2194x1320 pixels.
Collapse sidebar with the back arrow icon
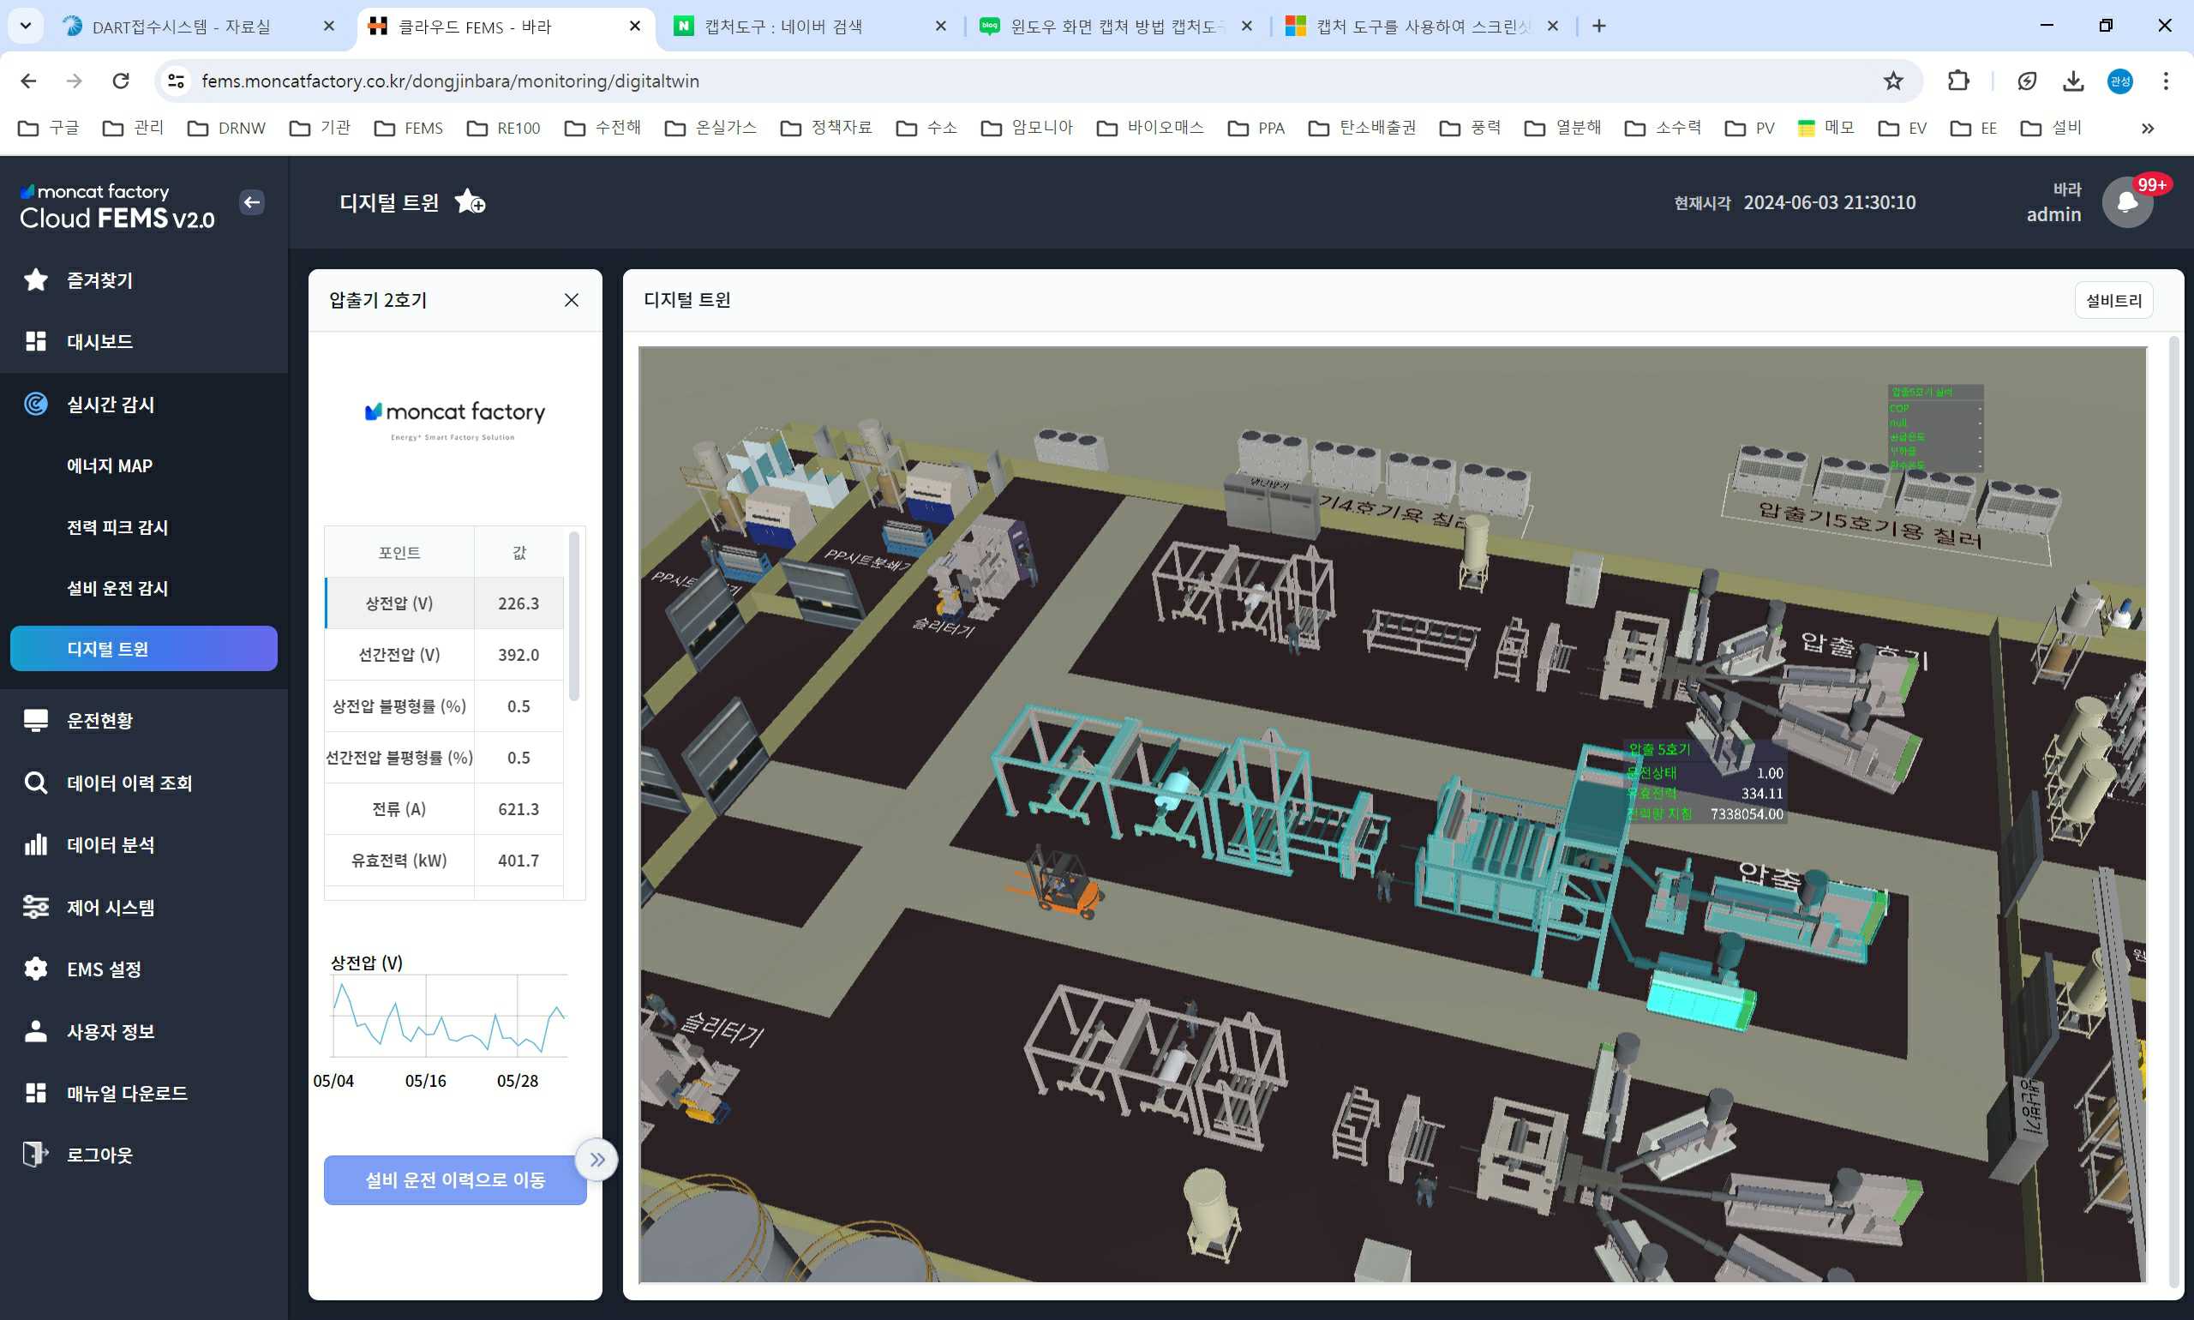tap(252, 203)
